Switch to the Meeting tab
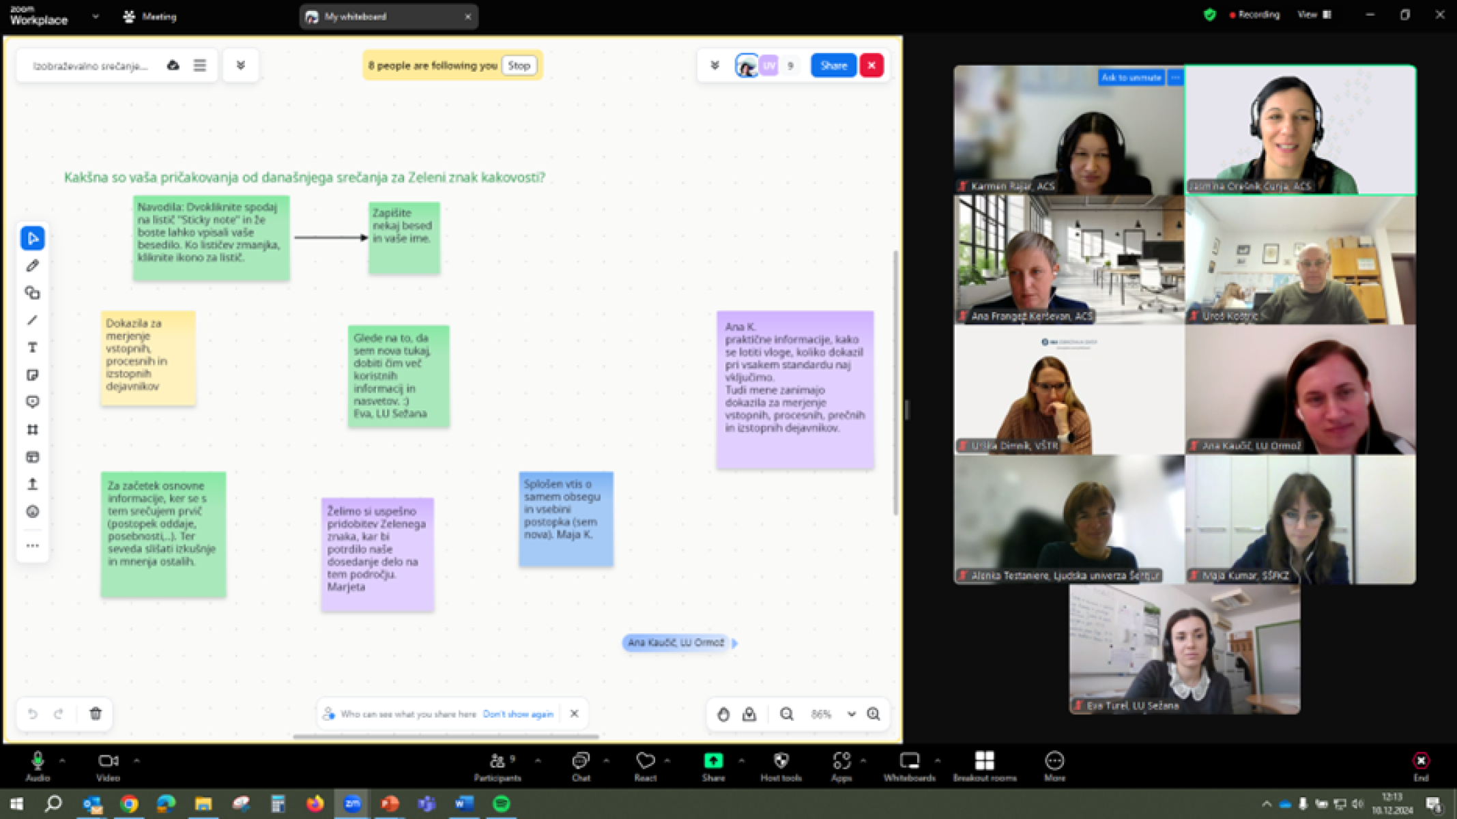Viewport: 1457px width, 819px height. 149,16
